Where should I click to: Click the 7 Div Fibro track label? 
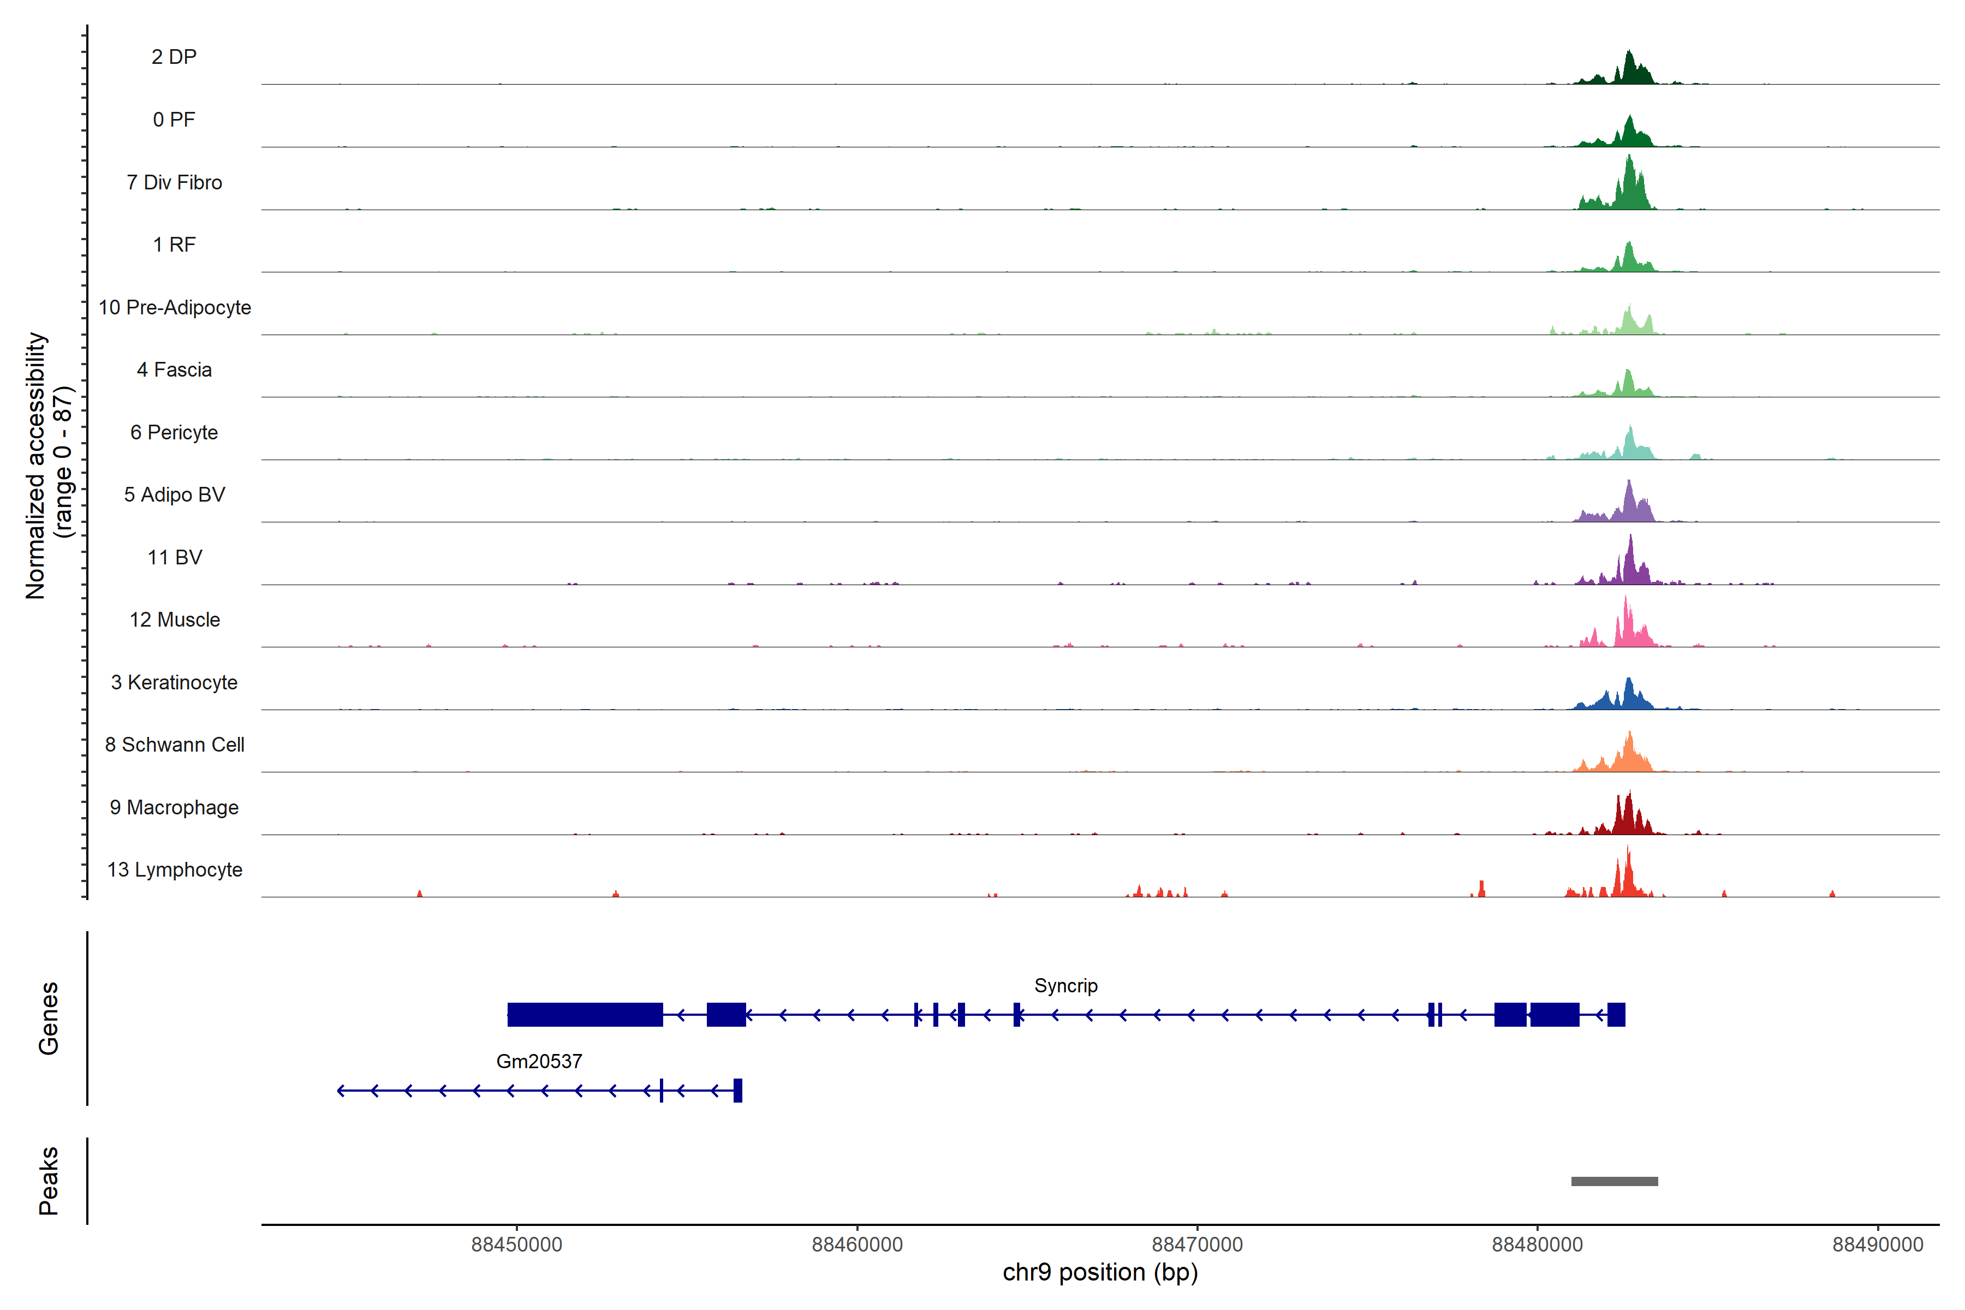174,182
